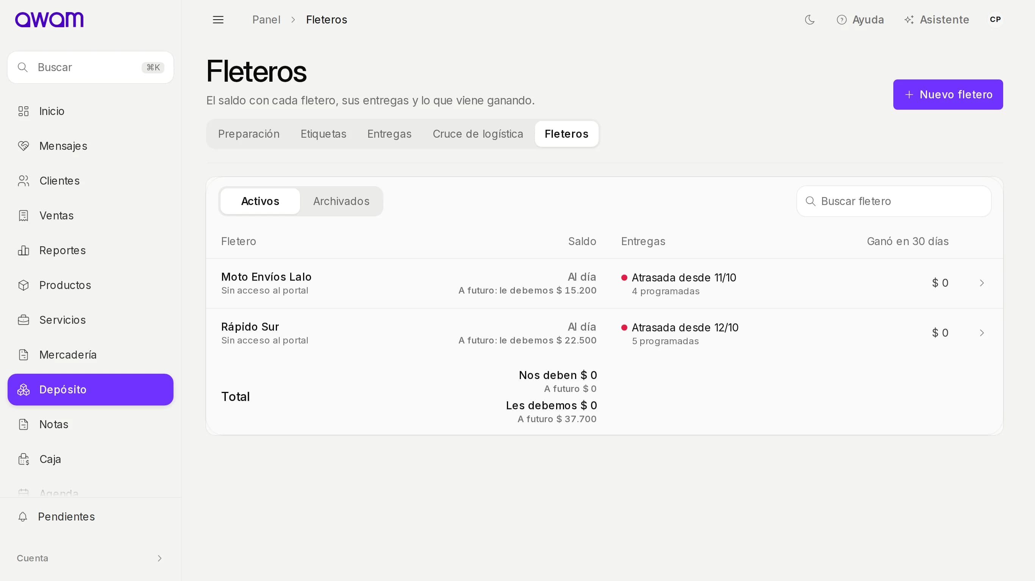Toggle the hamburger sidebar menu icon

tap(218, 20)
